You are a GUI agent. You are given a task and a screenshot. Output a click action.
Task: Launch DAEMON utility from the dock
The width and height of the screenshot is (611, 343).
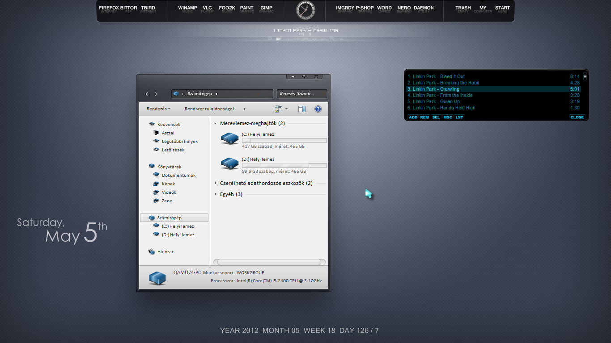coord(424,9)
